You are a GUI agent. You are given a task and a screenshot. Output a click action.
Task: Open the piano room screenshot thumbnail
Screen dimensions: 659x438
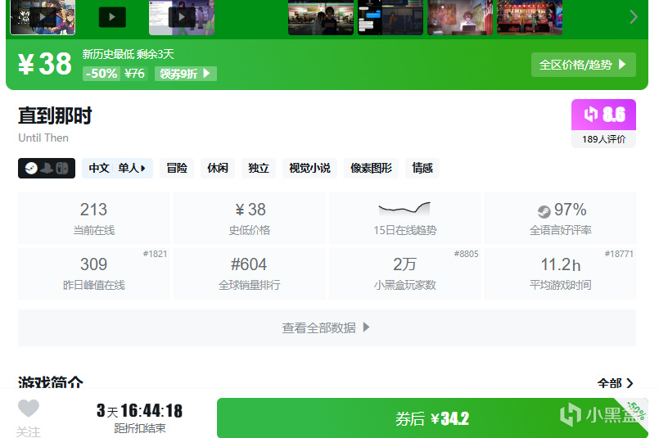(x=460, y=17)
